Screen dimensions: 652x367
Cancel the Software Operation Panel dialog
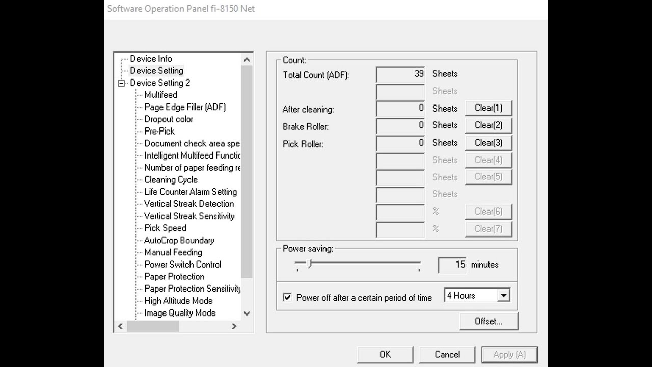tap(447, 355)
